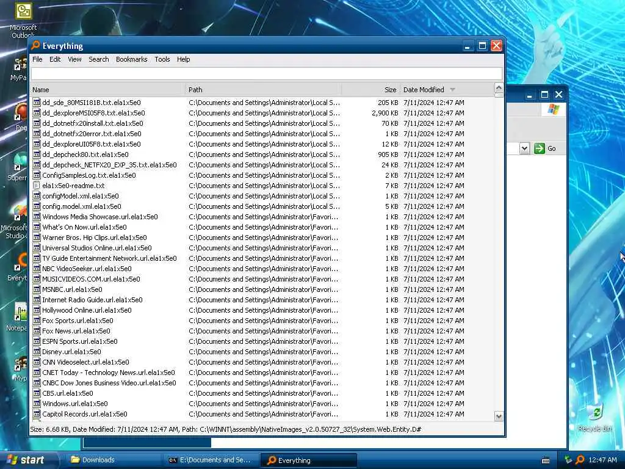Image resolution: width=625 pixels, height=469 pixels.
Task: Click the scroll down arrow in results list
Action: [x=499, y=416]
